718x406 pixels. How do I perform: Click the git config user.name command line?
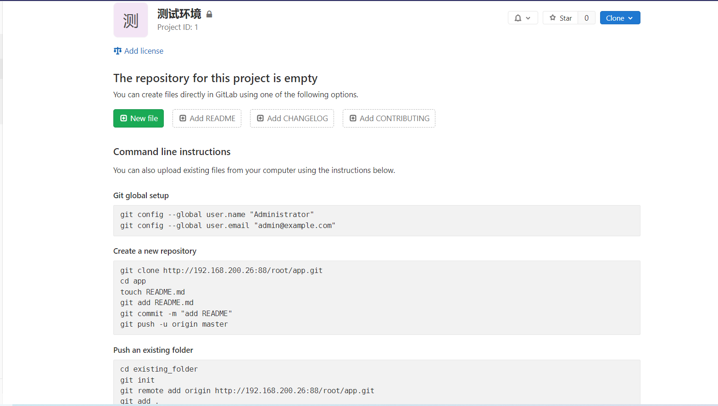217,215
